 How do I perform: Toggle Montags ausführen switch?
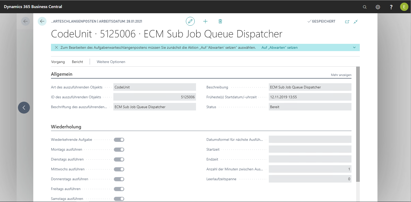[119, 150]
